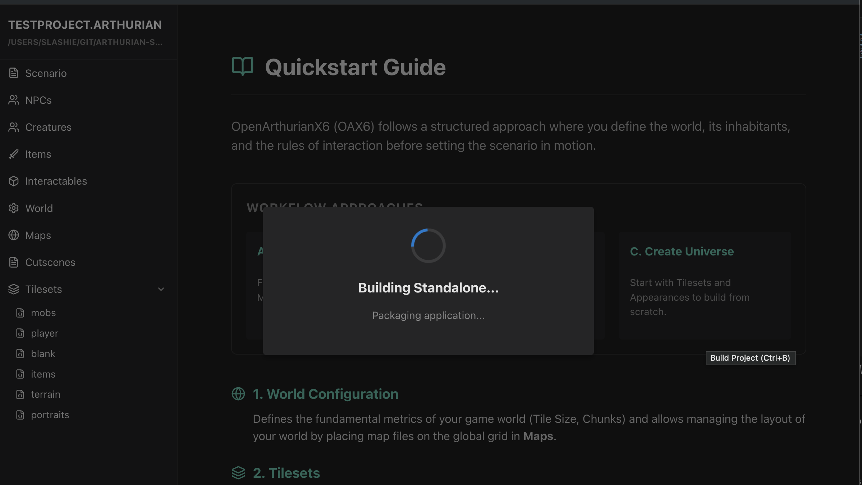862x485 pixels.
Task: Click the bold Maps link in description
Action: coord(538,436)
